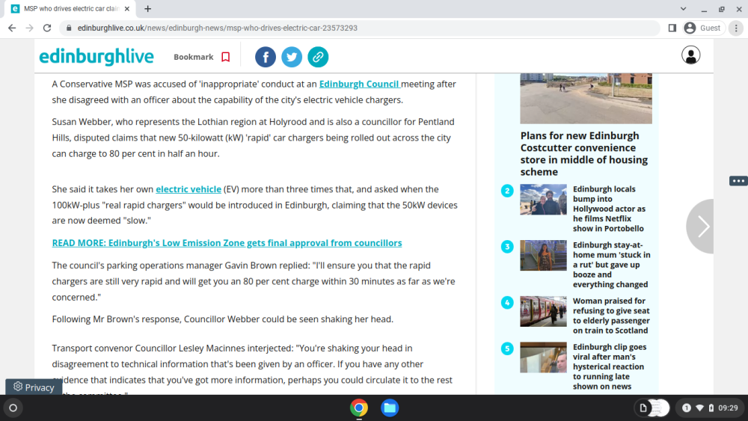Open new tab with plus button
The width and height of the screenshot is (748, 421).
148,8
